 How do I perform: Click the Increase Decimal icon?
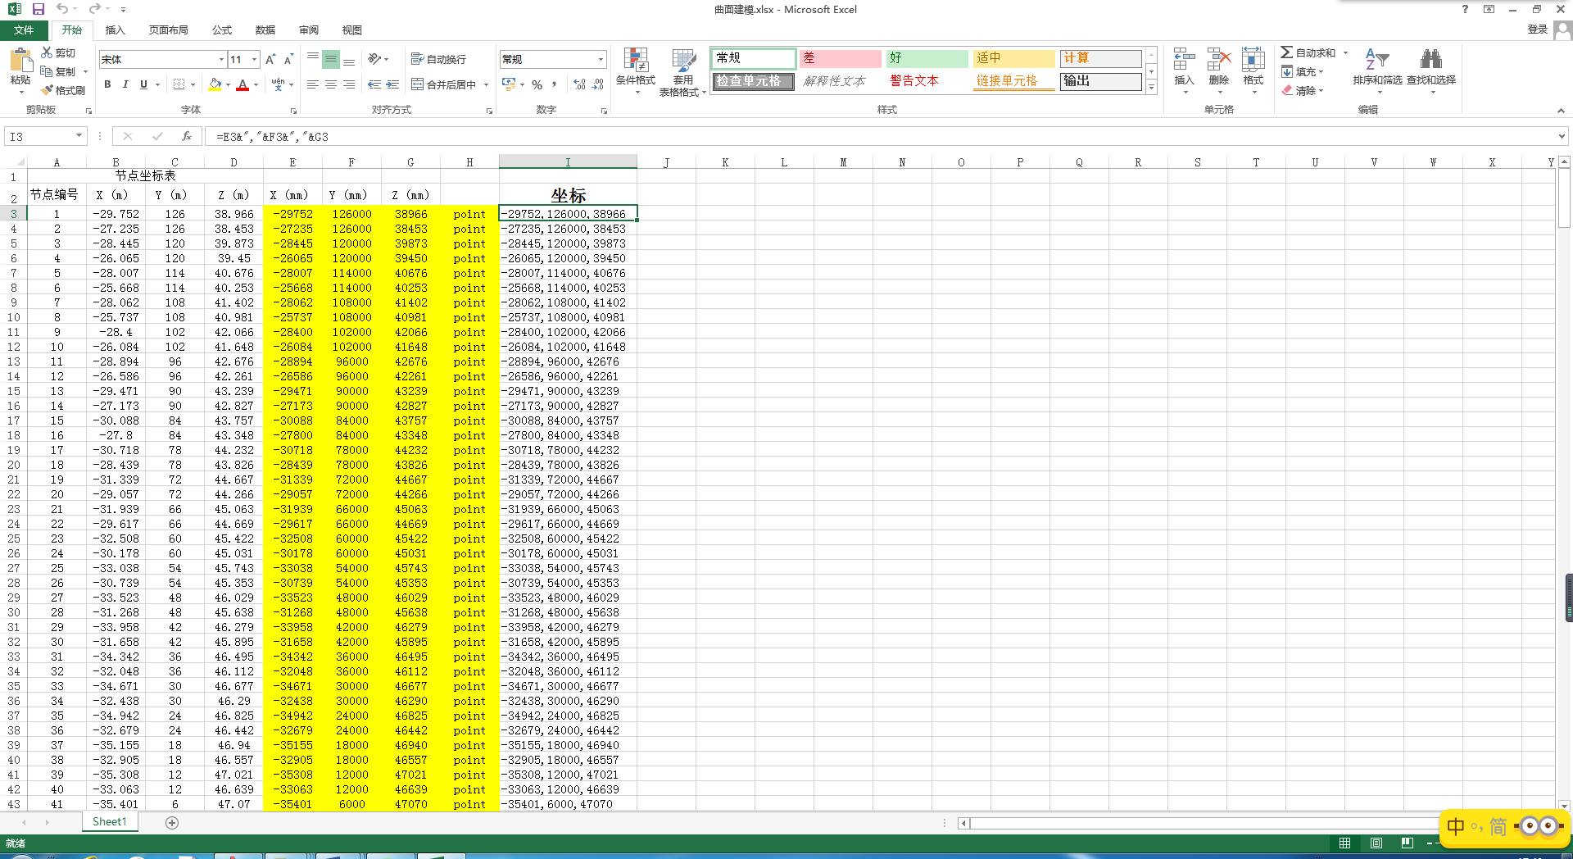579,84
